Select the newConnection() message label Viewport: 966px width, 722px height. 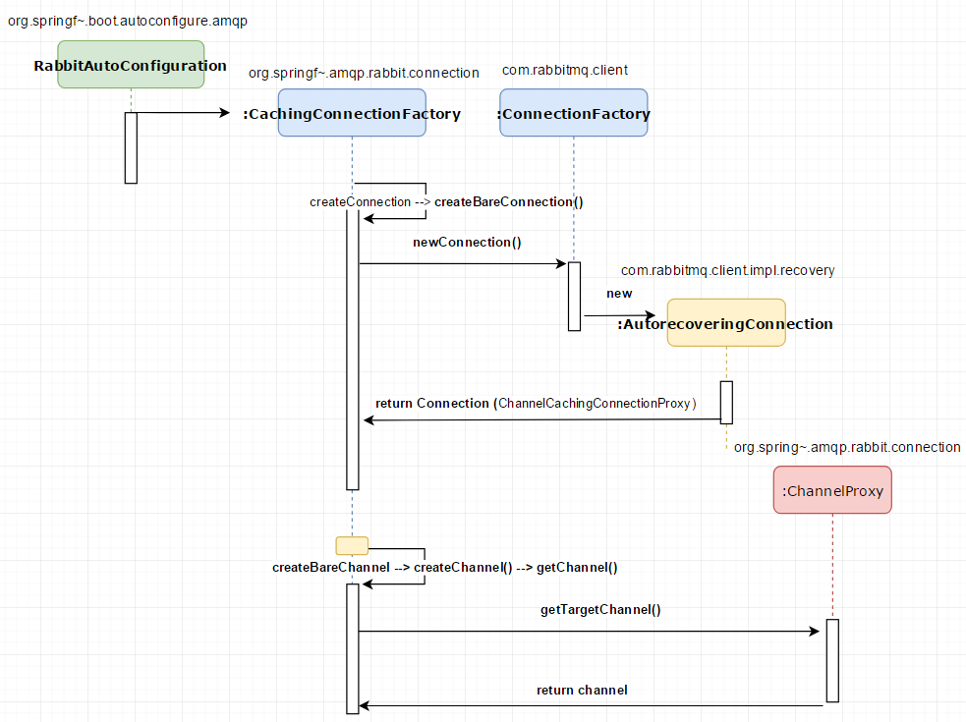467,242
